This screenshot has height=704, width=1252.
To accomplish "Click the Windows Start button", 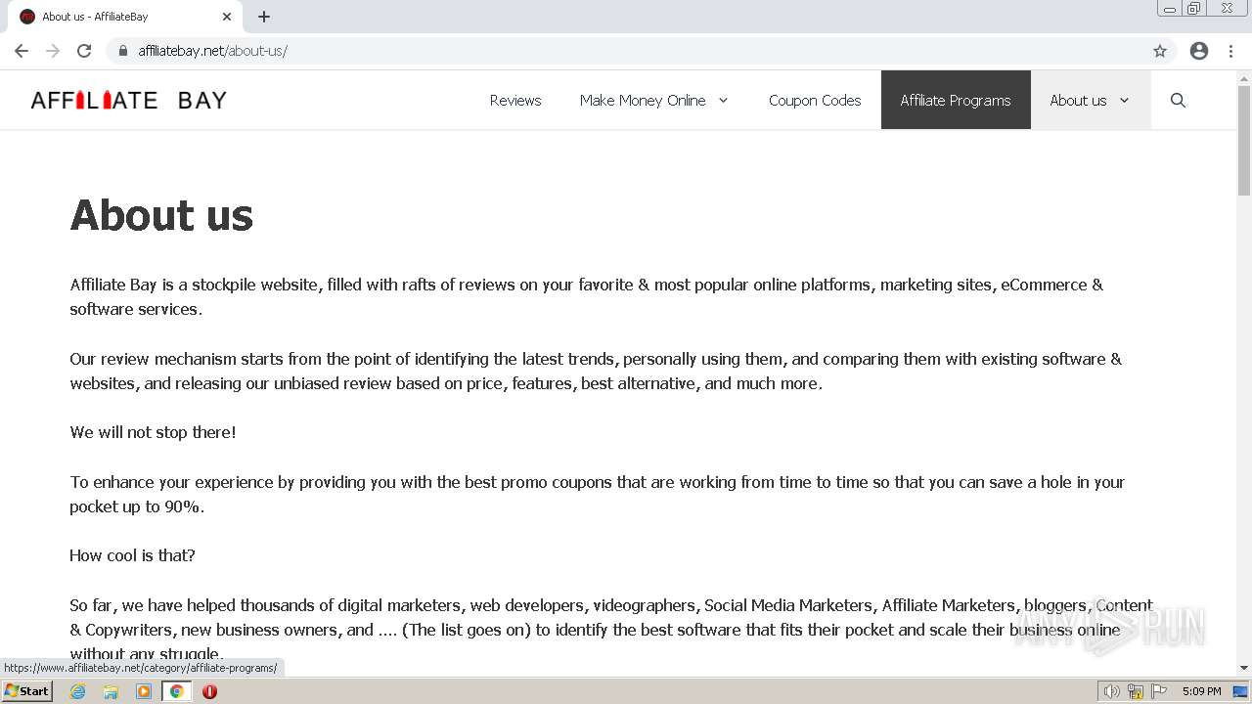I will [26, 691].
